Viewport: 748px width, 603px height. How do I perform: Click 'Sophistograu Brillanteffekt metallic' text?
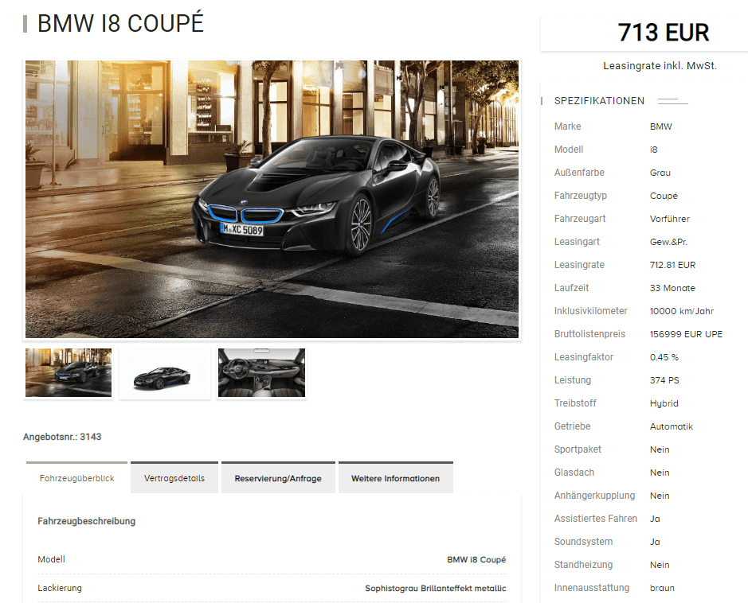tap(436, 588)
